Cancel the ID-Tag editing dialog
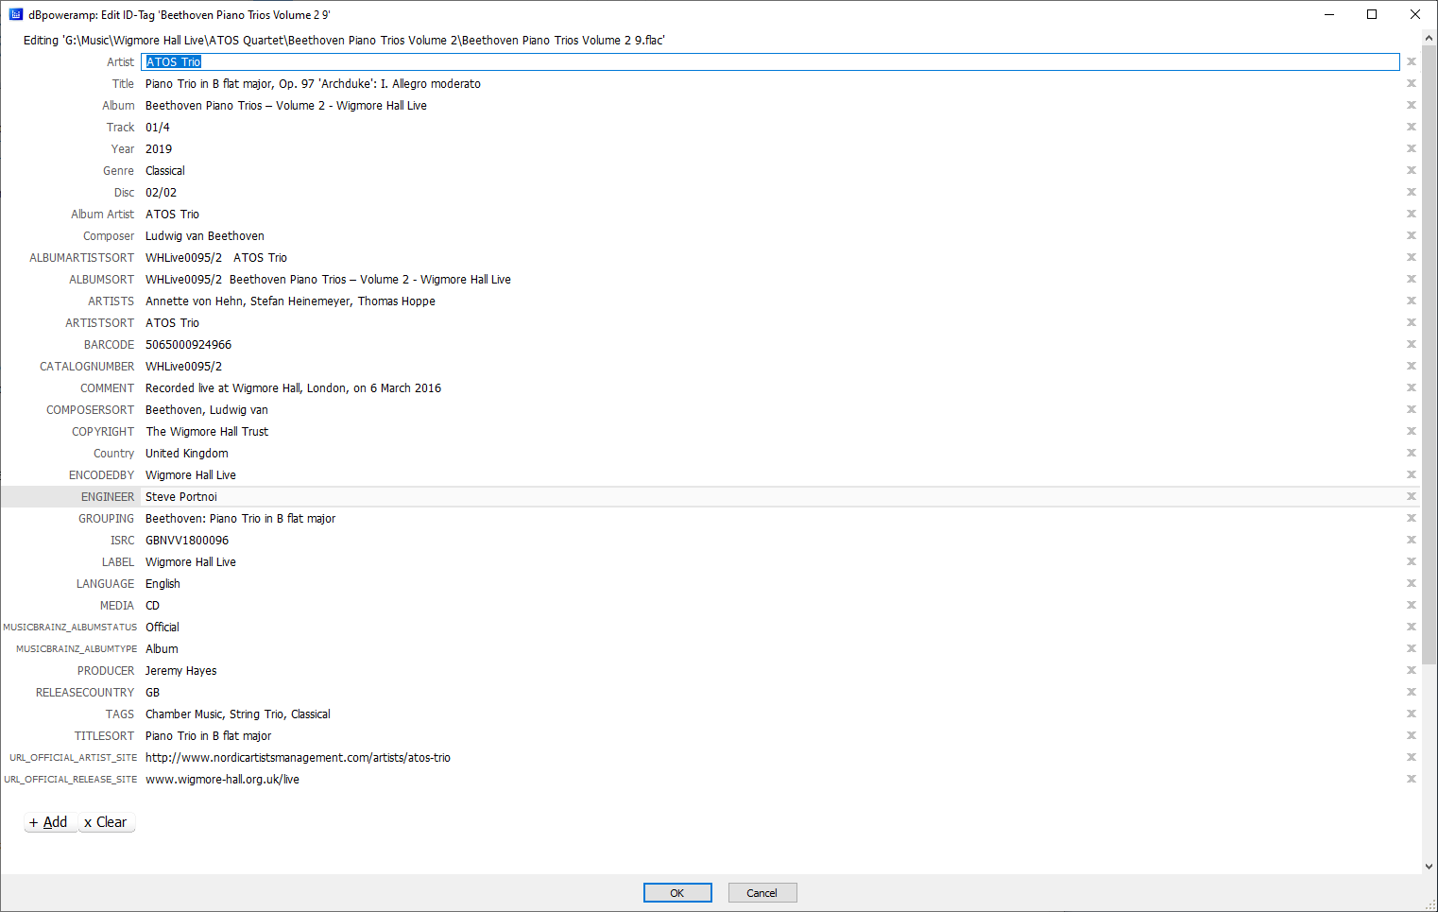This screenshot has width=1438, height=912. click(x=762, y=893)
